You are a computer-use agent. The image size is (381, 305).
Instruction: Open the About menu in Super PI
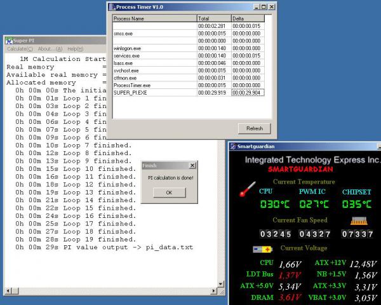click(x=50, y=49)
